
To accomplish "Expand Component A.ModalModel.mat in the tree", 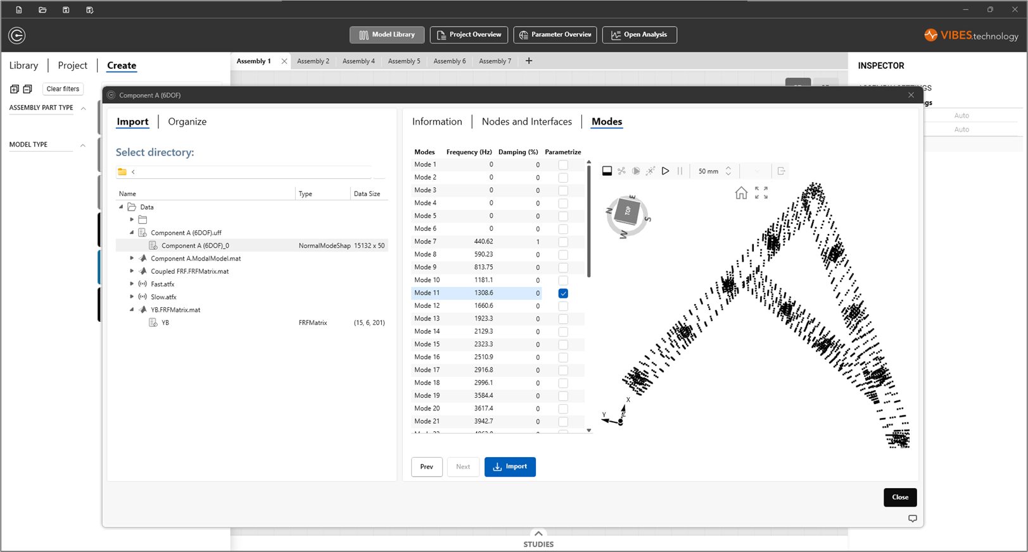I will 132,259.
